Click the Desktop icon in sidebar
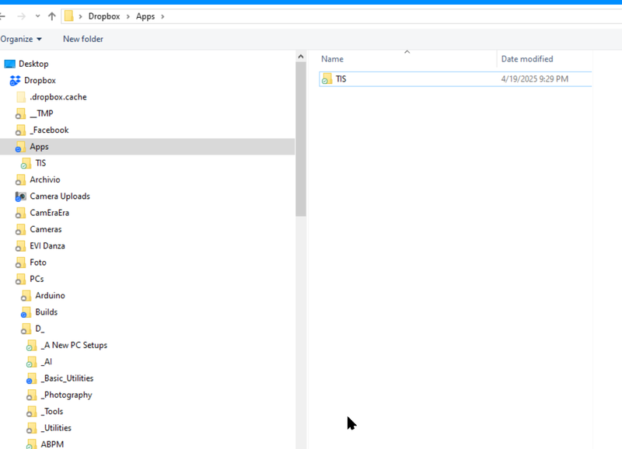622x449 pixels. point(9,64)
